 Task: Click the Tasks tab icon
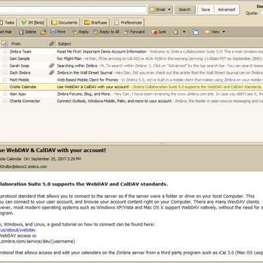tap(1, 22)
